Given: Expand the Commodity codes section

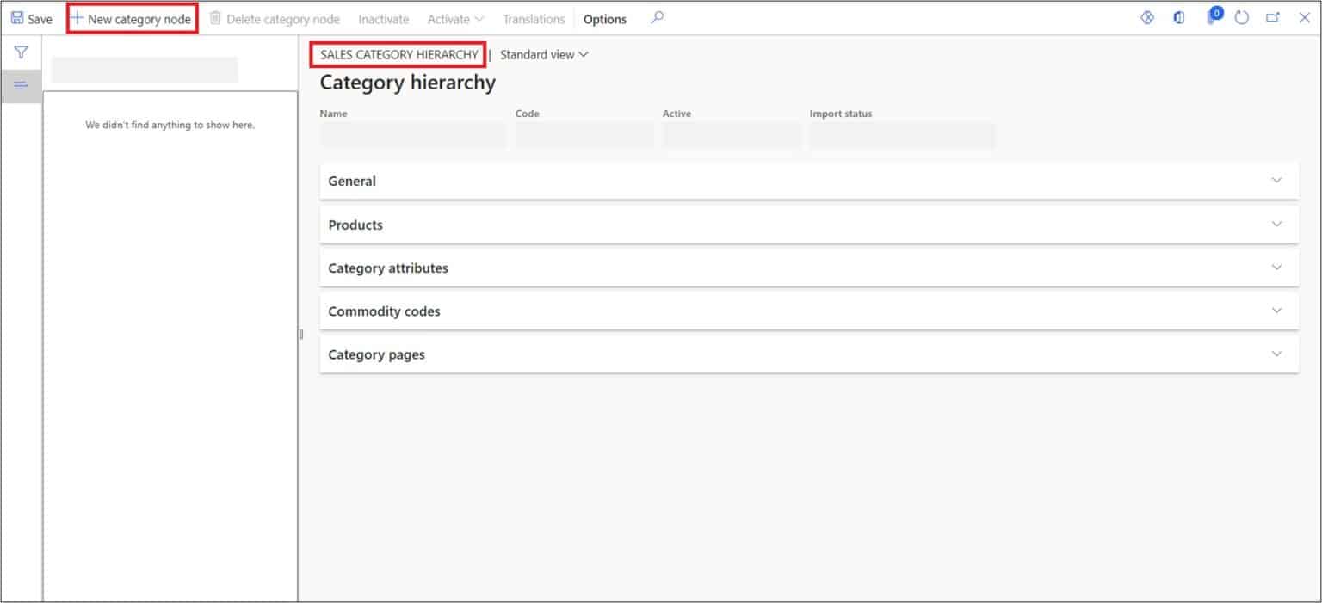Looking at the screenshot, I should click(x=808, y=311).
